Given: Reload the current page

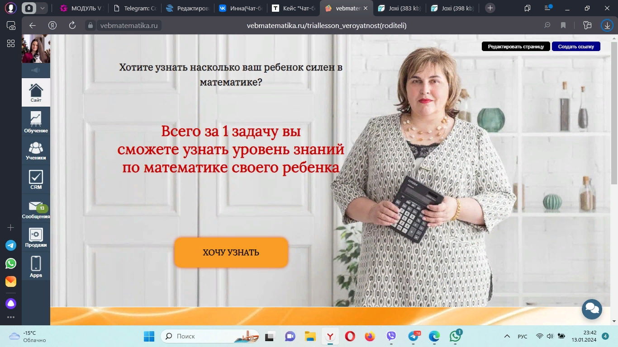Looking at the screenshot, I should (x=72, y=25).
